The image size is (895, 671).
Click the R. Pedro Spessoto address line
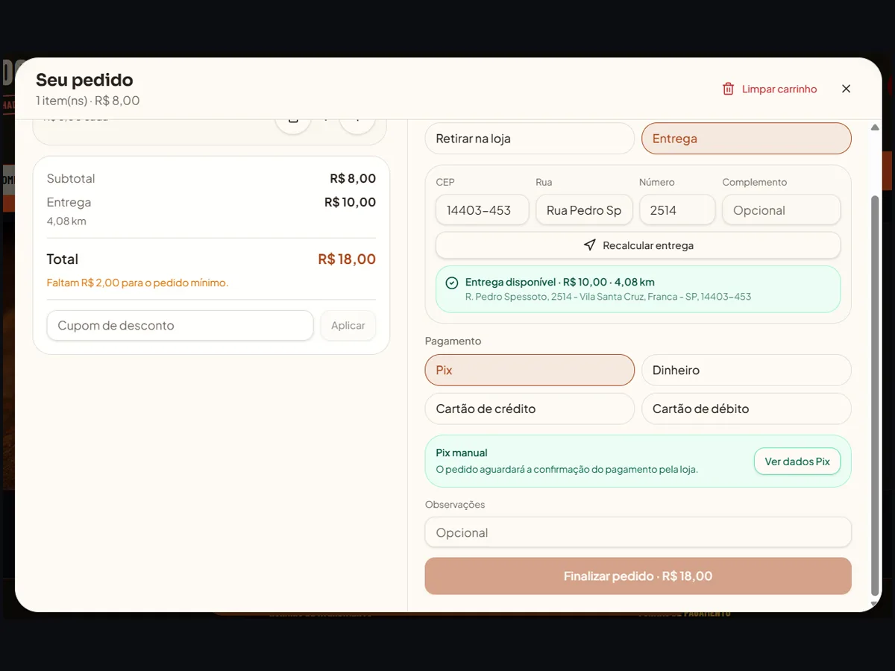[x=608, y=297]
